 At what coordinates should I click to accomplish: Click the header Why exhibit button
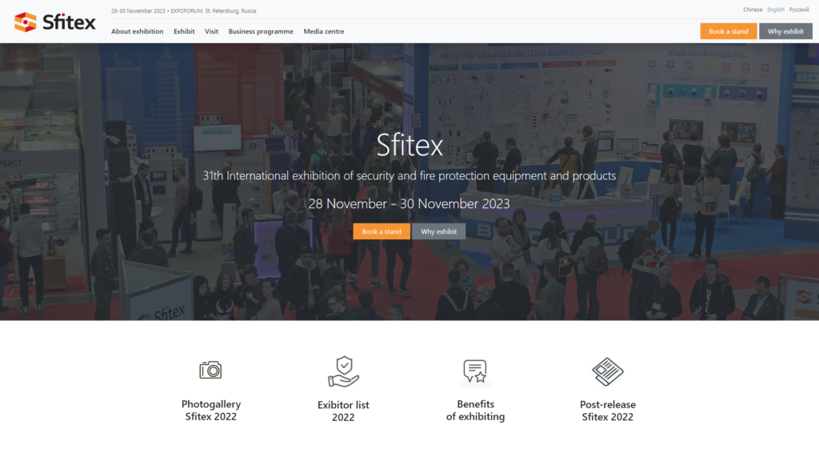pyautogui.click(x=785, y=31)
